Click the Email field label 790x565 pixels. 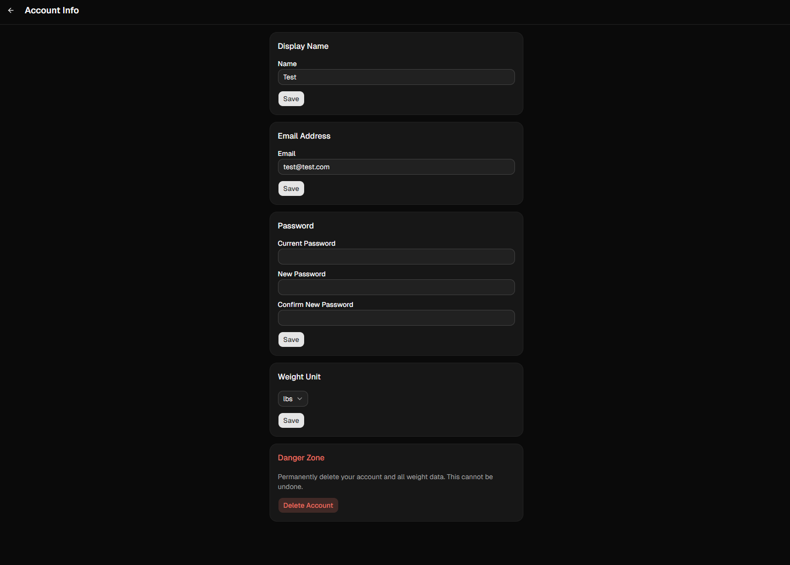point(286,153)
